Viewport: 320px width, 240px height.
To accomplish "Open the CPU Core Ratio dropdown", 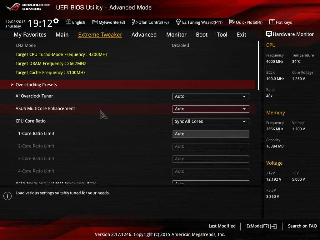I will [x=211, y=122].
